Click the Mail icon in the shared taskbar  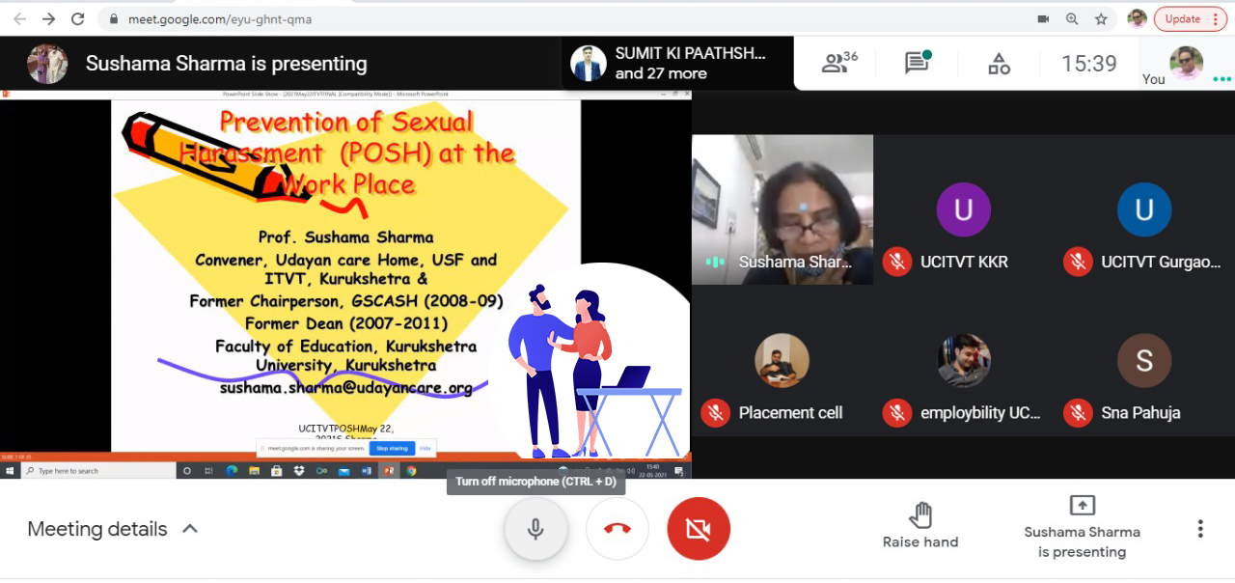(343, 471)
